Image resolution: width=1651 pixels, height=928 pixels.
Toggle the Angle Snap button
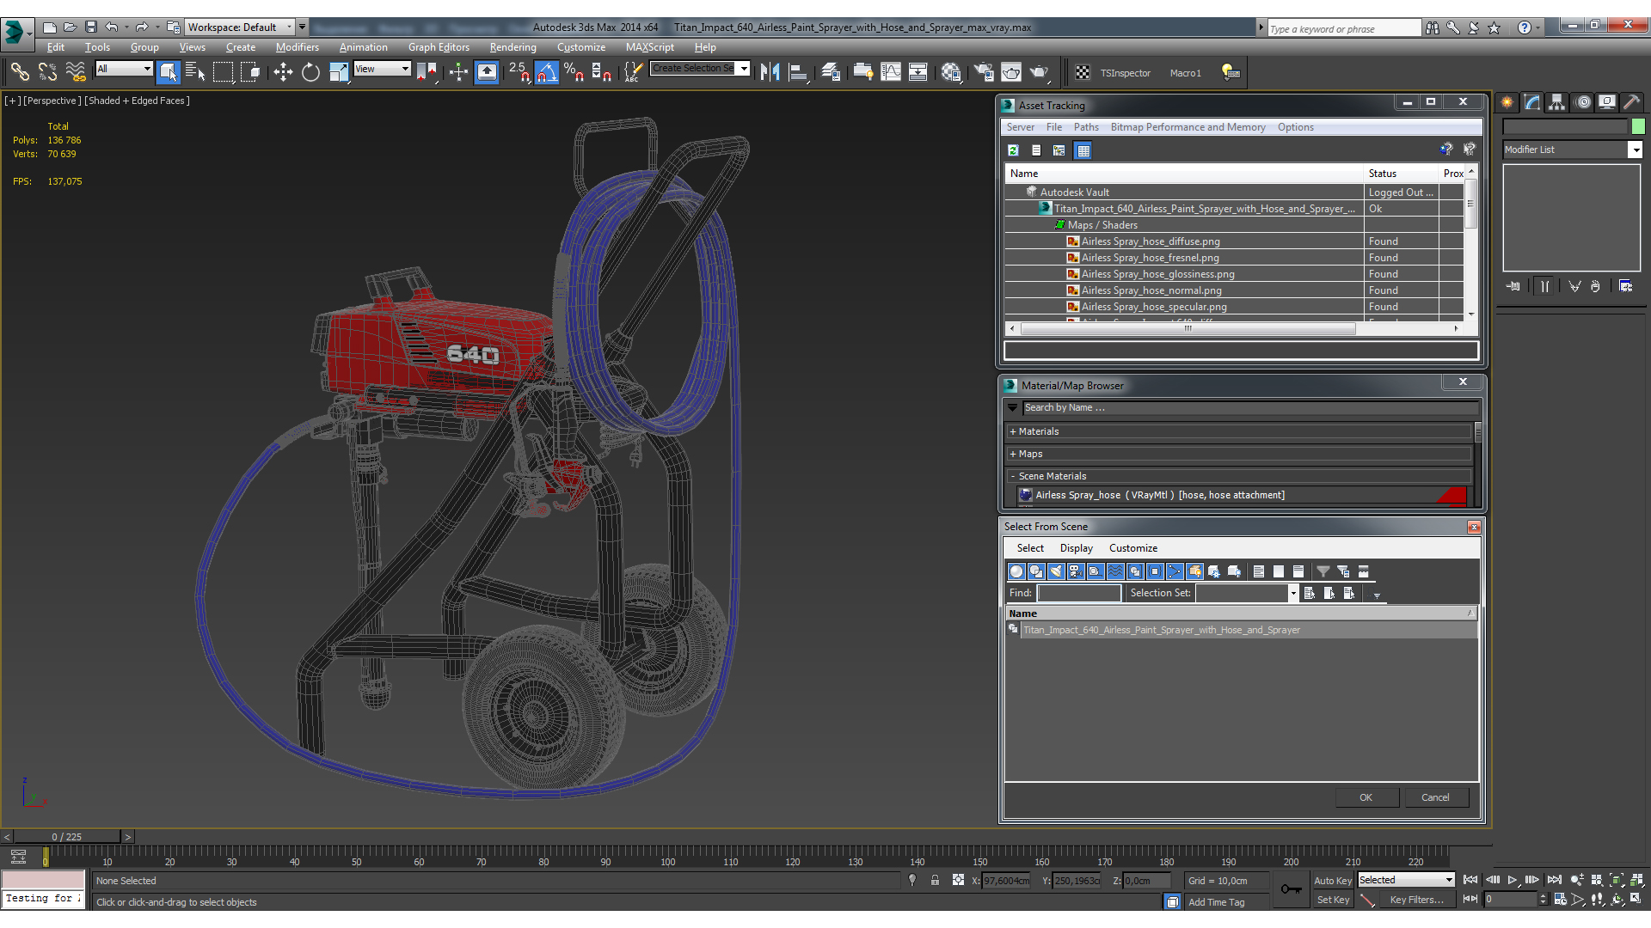tap(547, 72)
